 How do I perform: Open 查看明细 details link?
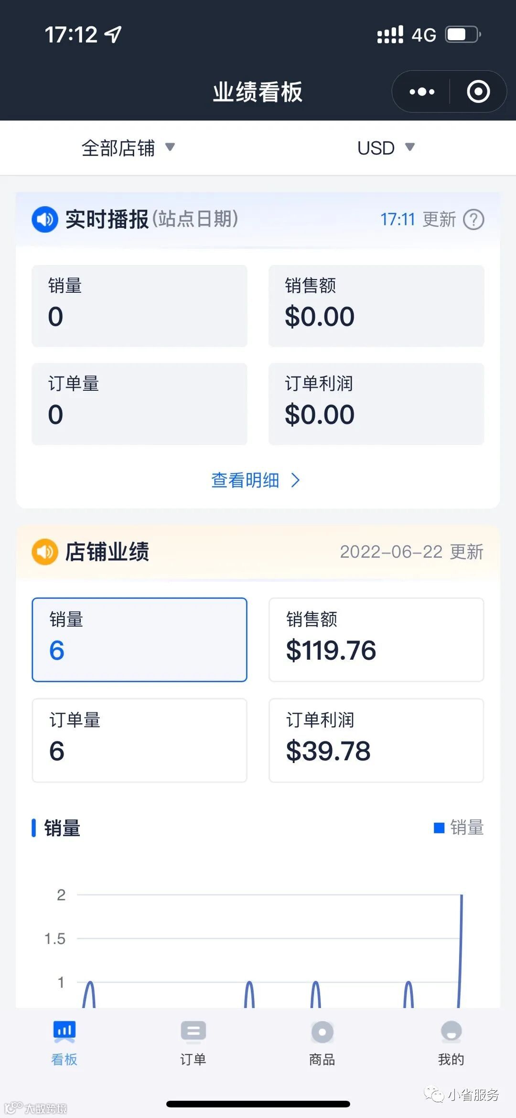(x=255, y=480)
